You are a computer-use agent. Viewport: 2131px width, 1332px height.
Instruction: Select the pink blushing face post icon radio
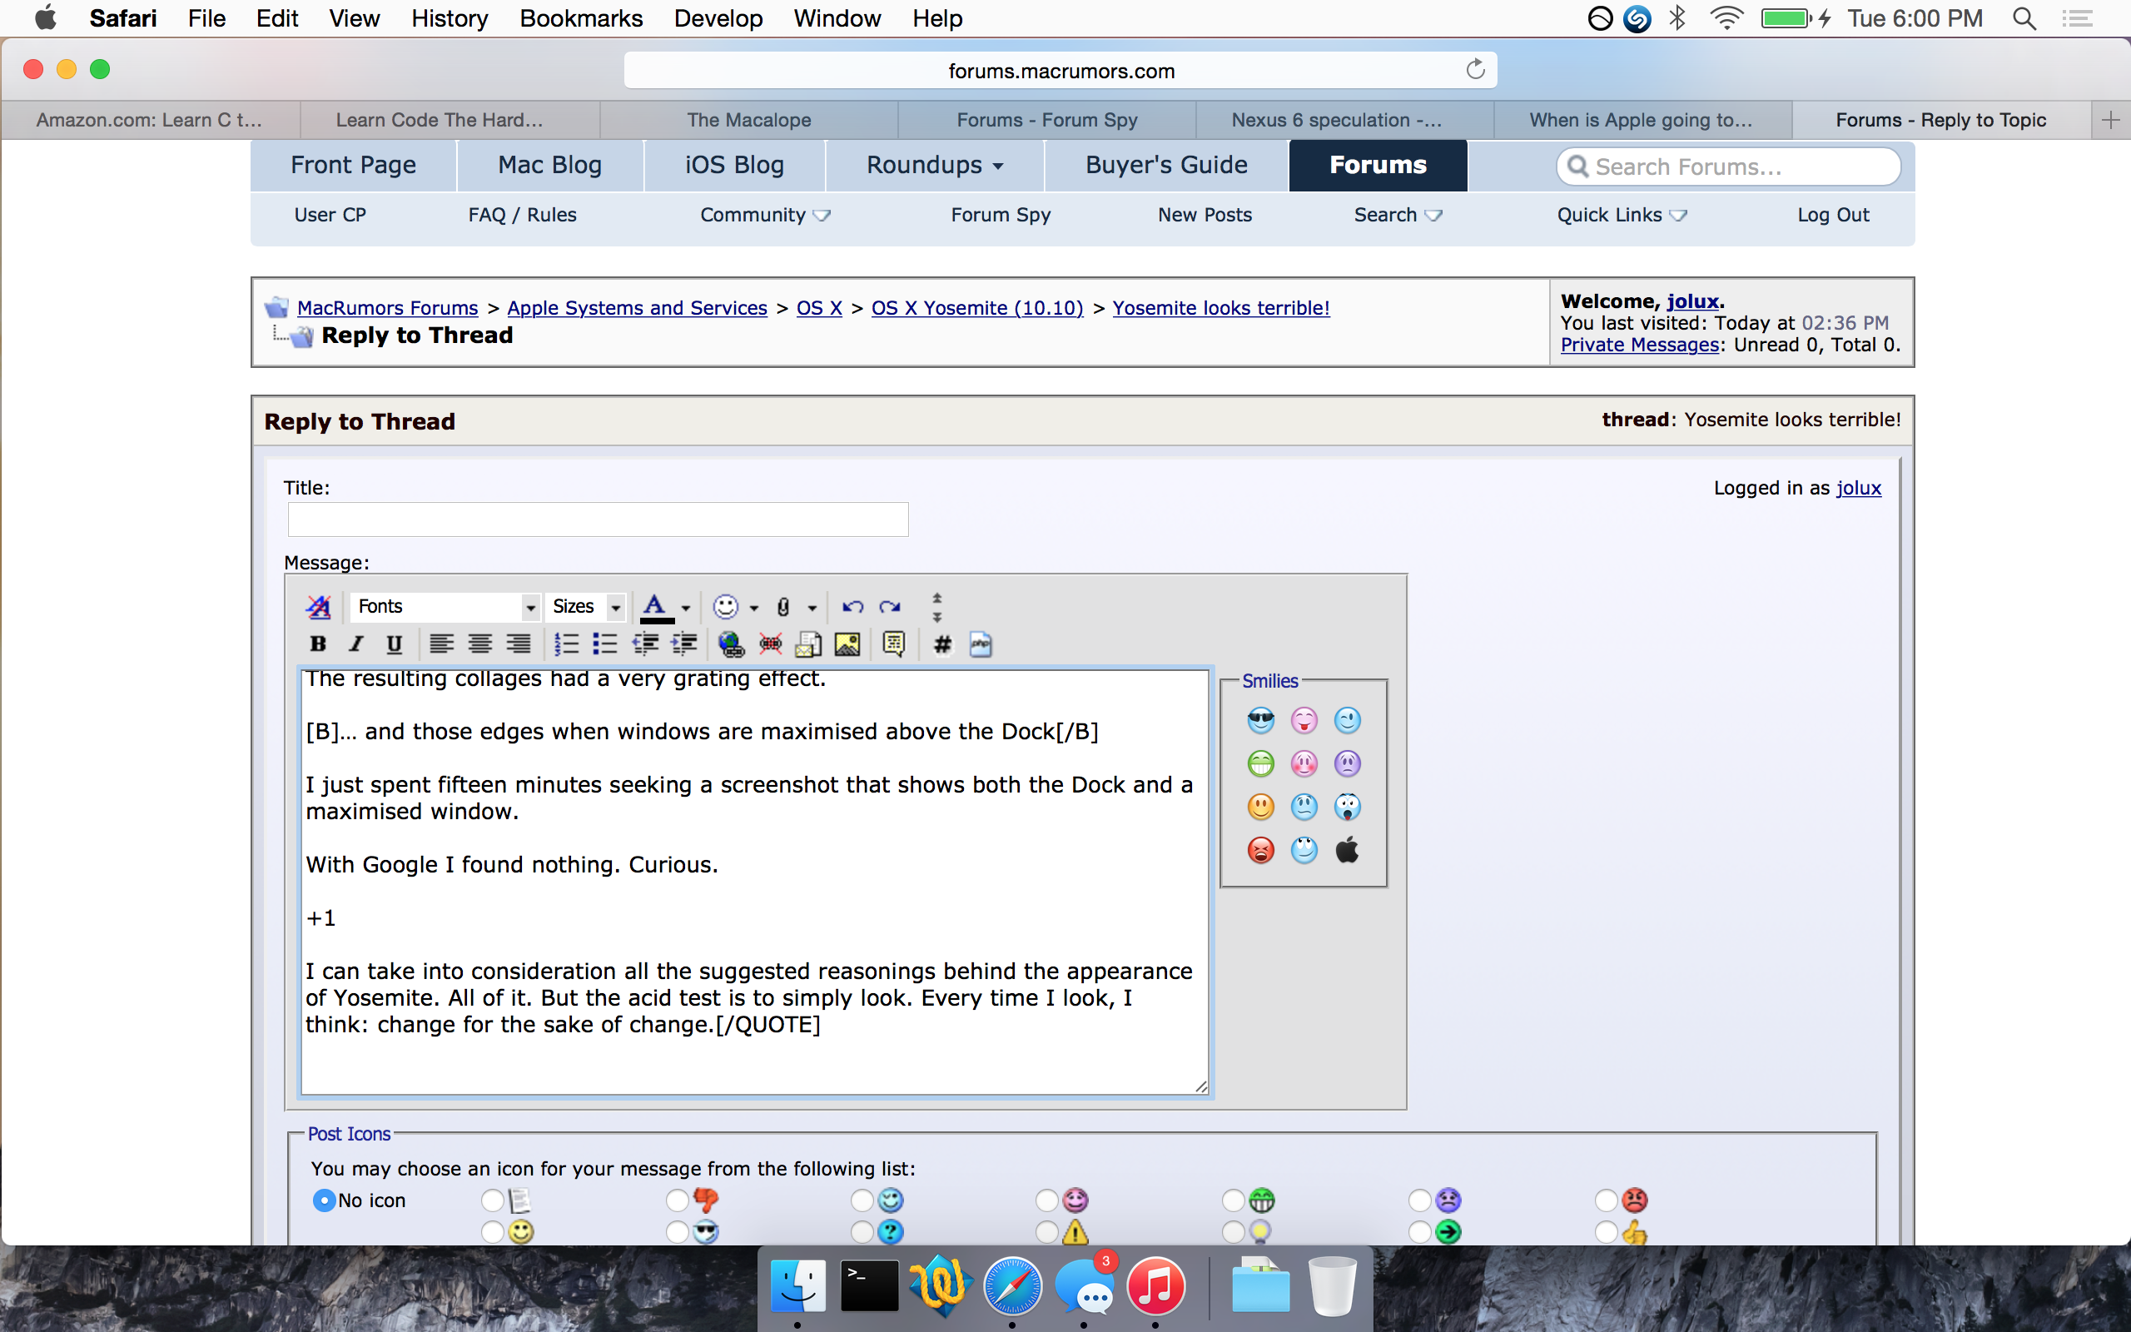point(1047,1200)
